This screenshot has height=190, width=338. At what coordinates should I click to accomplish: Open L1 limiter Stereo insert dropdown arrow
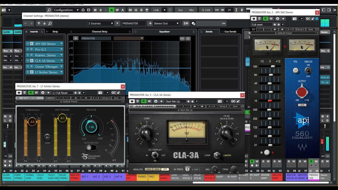point(61,72)
